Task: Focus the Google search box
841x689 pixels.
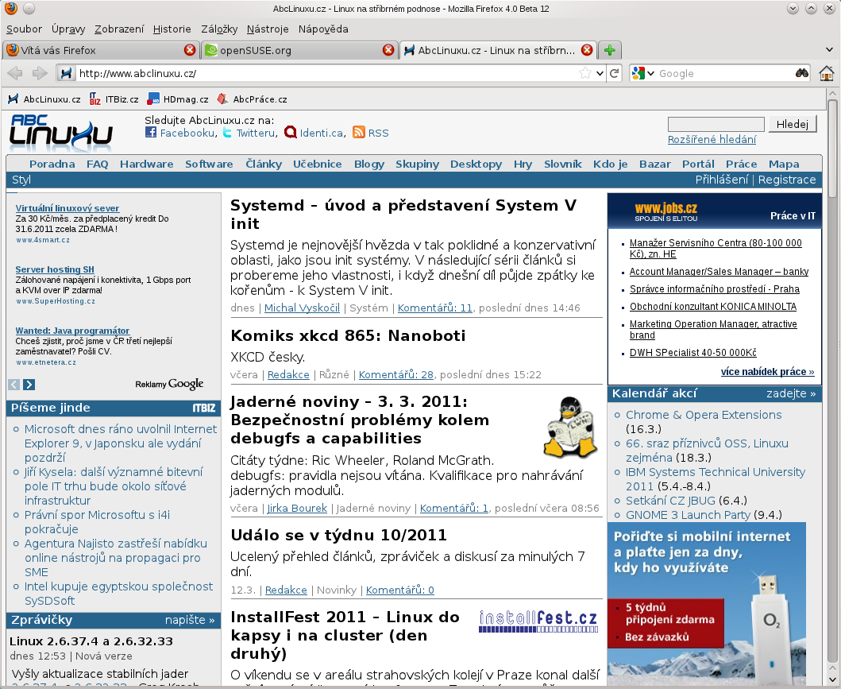Action: (x=725, y=74)
